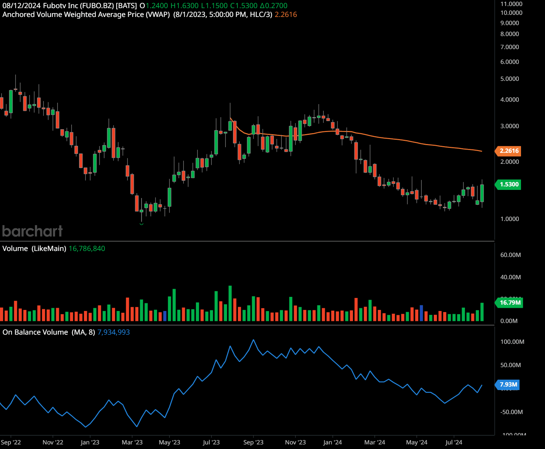545x449 pixels.
Task: Click the Sep '23 time axis label
Action: point(253,442)
